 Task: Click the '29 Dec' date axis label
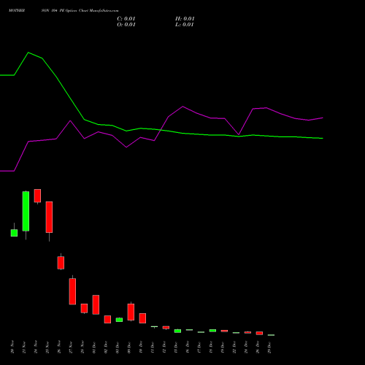[x=269, y=347]
